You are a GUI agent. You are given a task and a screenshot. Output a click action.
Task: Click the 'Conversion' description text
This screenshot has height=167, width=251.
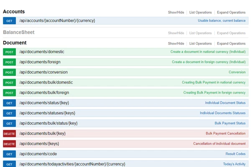coord(237,72)
